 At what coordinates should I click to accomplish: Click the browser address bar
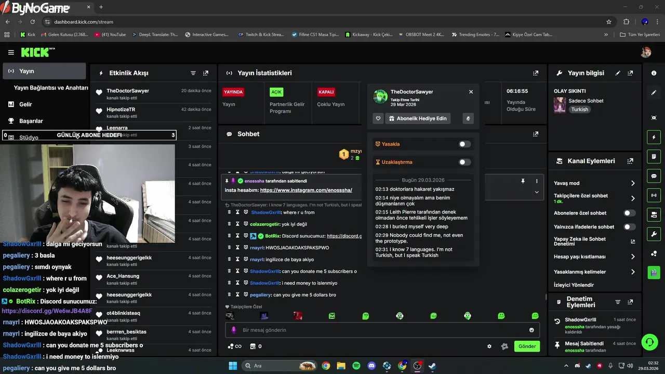[322, 22]
